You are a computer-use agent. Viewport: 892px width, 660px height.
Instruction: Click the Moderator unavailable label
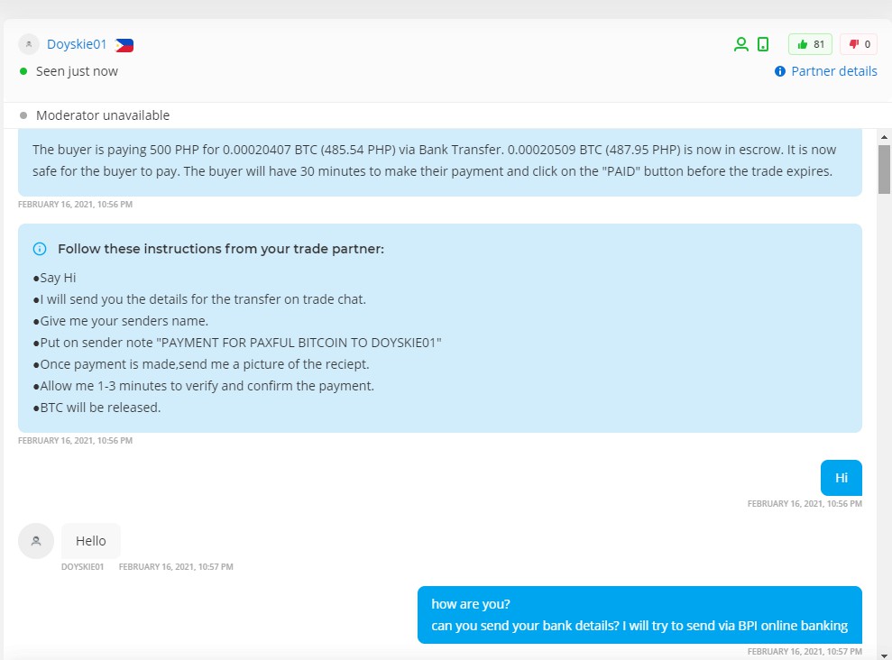coord(103,115)
